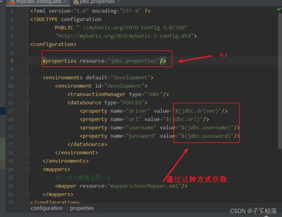Click the vertical editor scrollbar
The image size is (282, 217).
pos(280,108)
